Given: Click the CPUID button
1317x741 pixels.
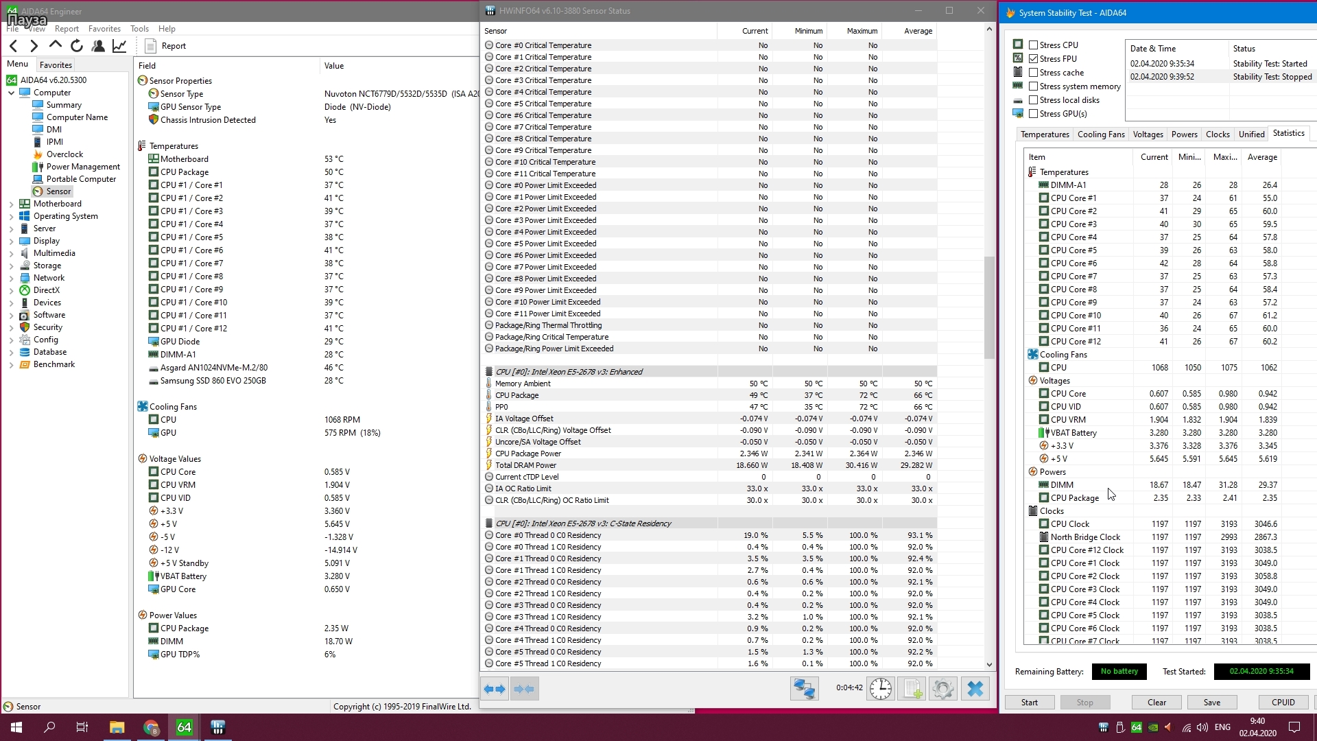Looking at the screenshot, I should coord(1283,702).
